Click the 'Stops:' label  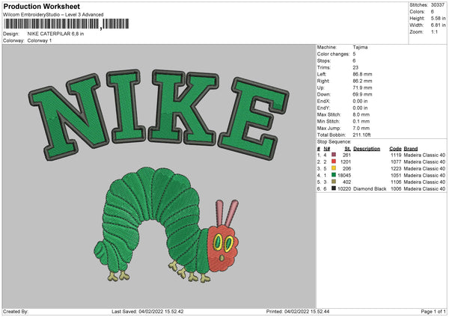[x=324, y=61]
